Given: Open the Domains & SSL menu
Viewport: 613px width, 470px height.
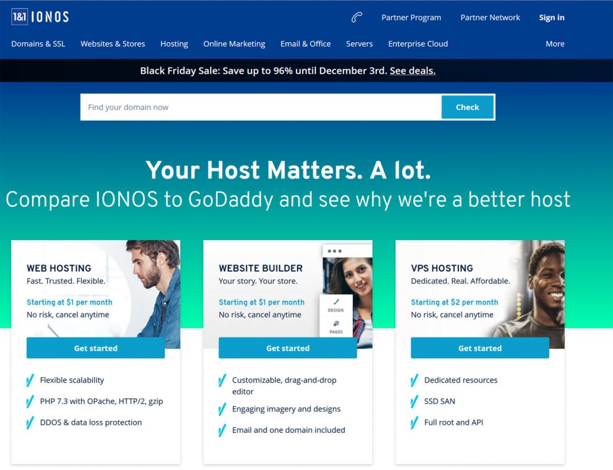Looking at the screenshot, I should click(38, 44).
